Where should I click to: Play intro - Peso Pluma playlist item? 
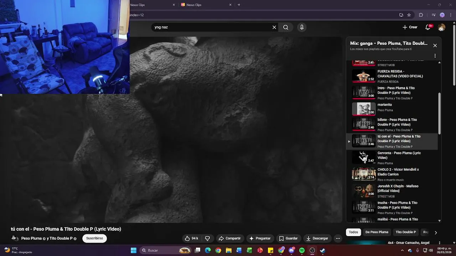click(392, 93)
